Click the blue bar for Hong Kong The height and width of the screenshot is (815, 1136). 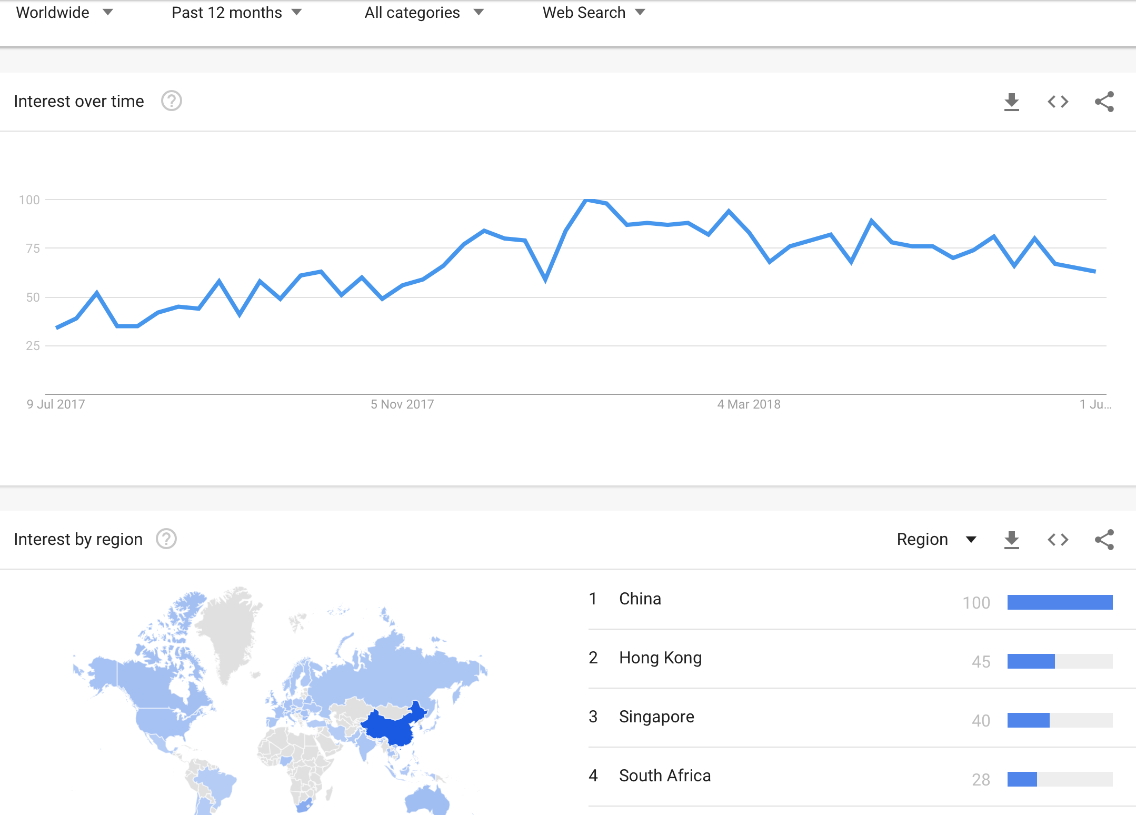1030,661
